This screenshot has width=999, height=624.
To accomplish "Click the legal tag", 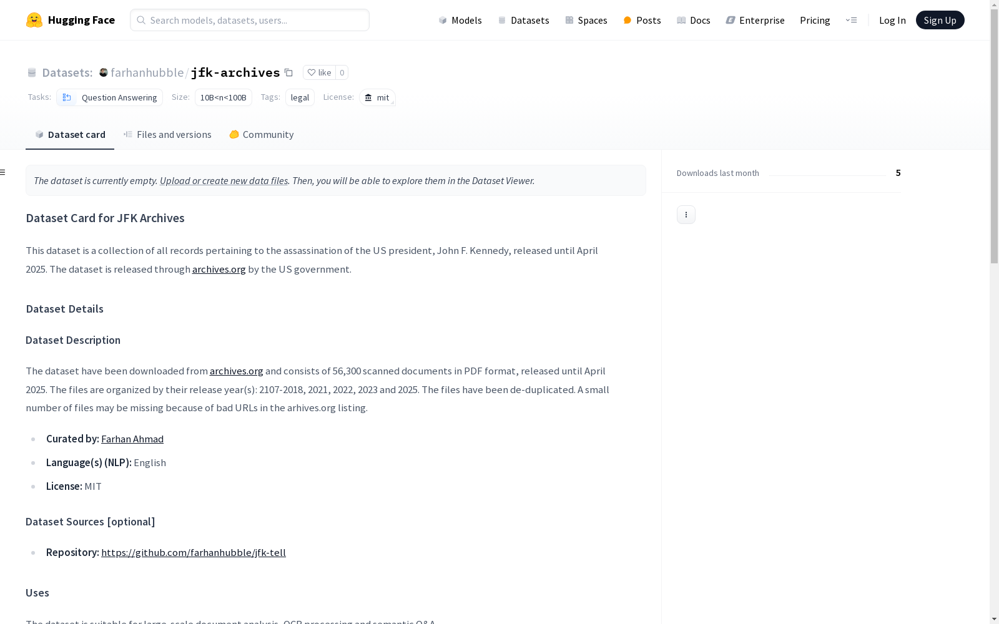I will point(300,97).
